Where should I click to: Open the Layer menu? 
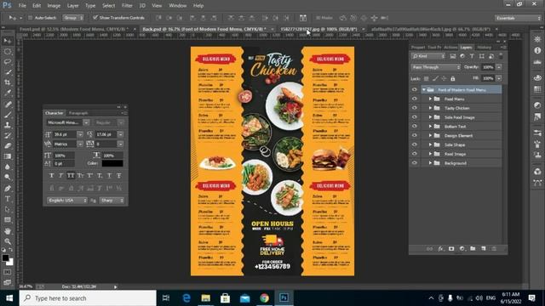72,6
